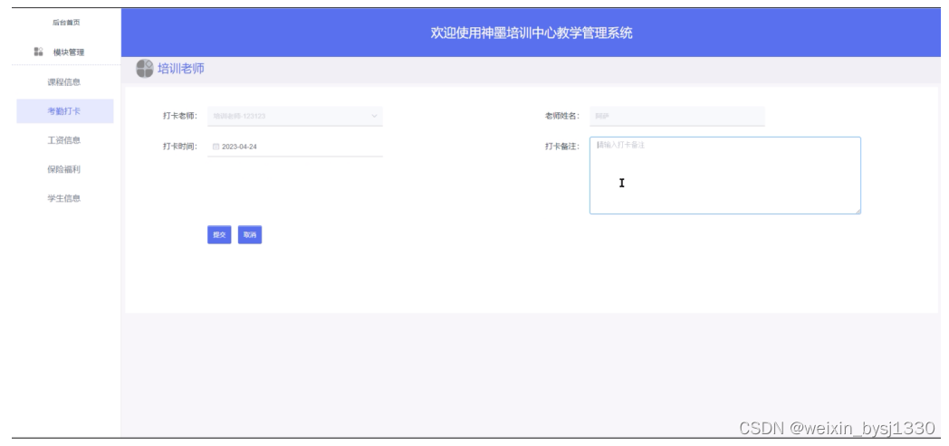Click inside the 打卡备注 textarea
This screenshot has width=949, height=446.
coord(725,176)
